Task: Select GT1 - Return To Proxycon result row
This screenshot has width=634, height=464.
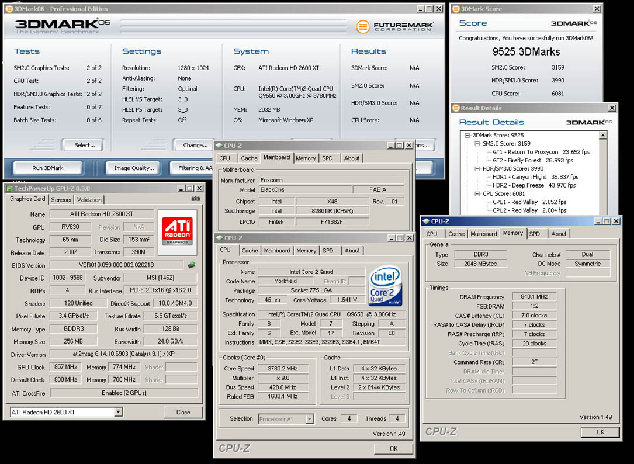Action: tap(541, 152)
